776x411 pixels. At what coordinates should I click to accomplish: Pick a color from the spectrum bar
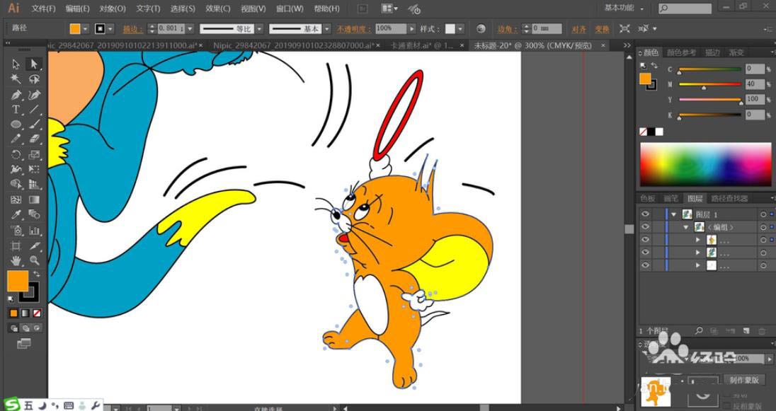point(705,165)
